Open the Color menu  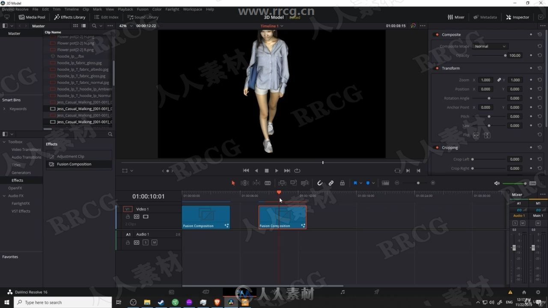click(157, 9)
